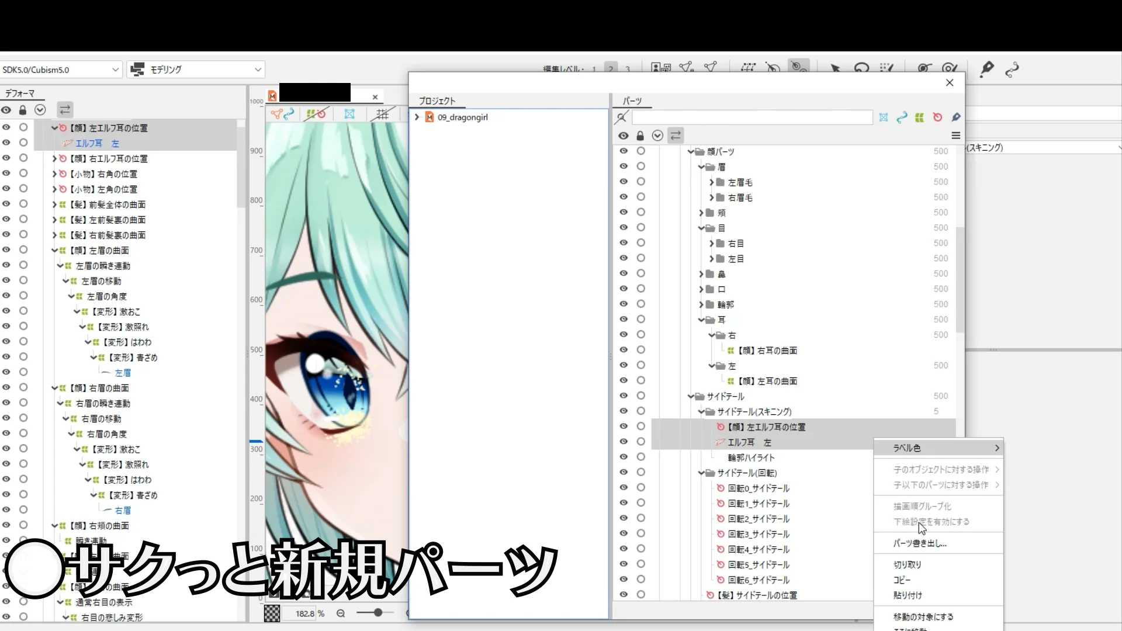
Task: Toggle visibility of 【髪】前髪全体の曲面 deformer
Action: click(x=6, y=204)
